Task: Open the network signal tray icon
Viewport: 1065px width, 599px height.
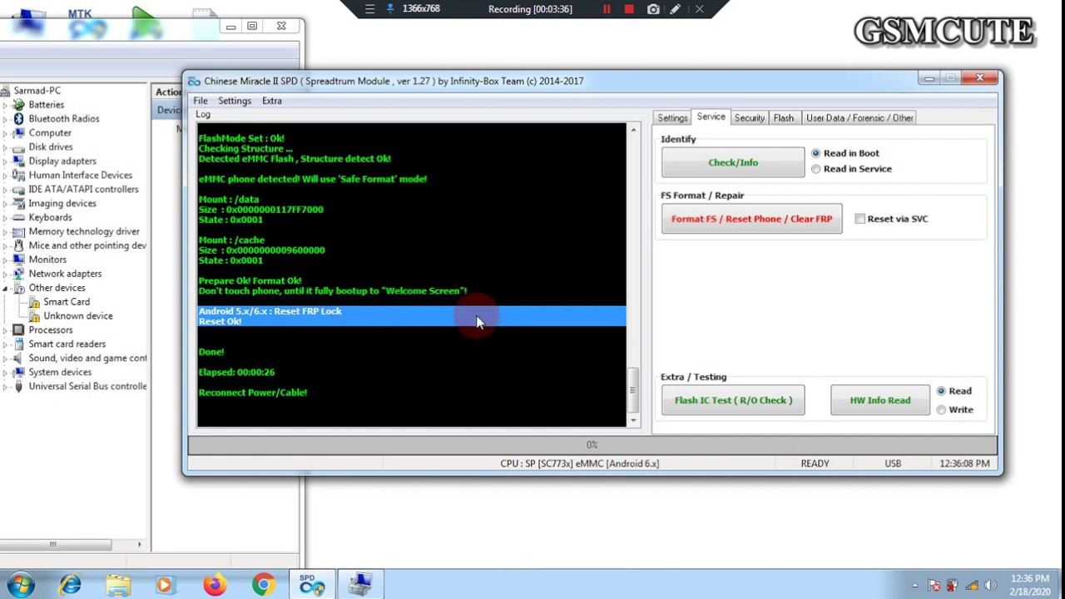Action: (972, 586)
